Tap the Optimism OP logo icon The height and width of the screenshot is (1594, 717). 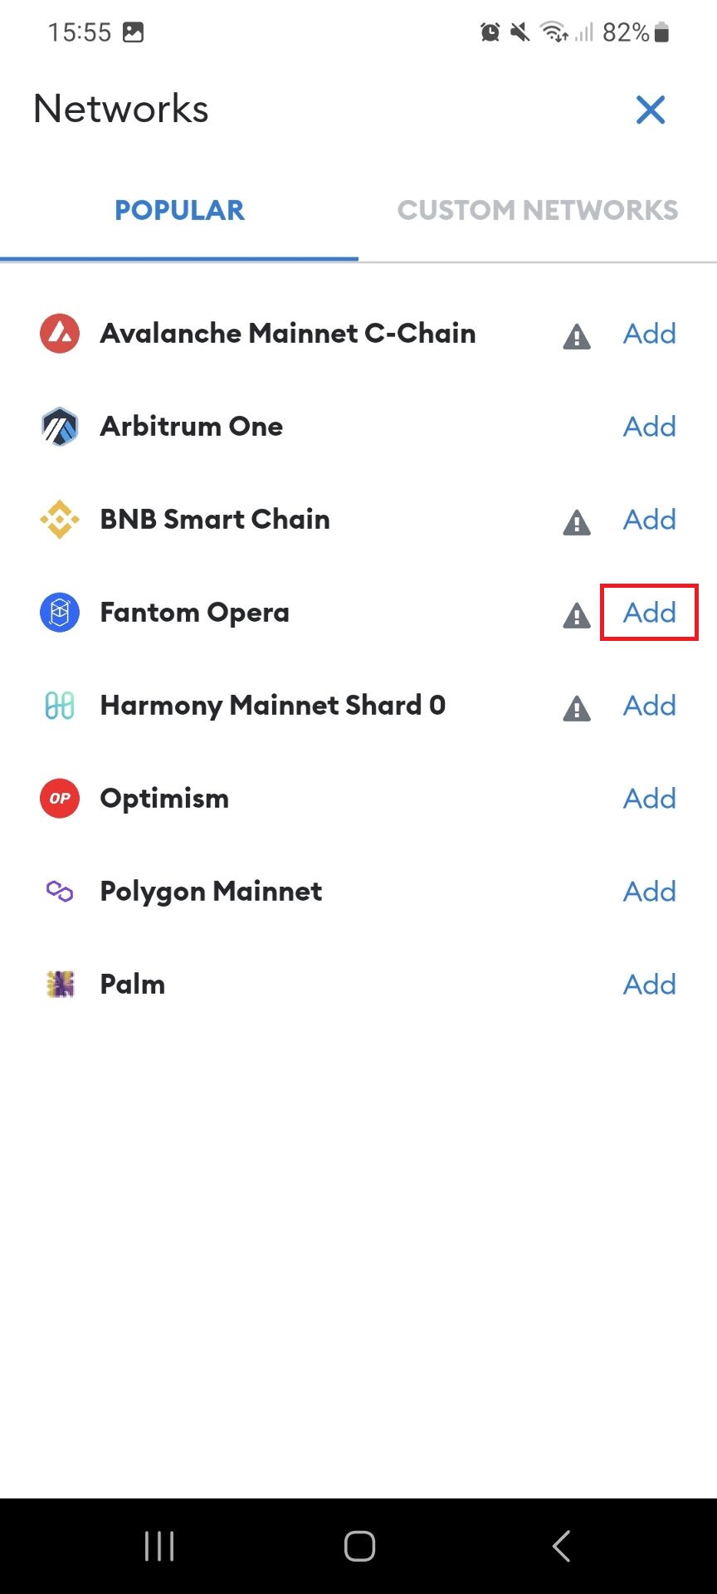point(60,799)
